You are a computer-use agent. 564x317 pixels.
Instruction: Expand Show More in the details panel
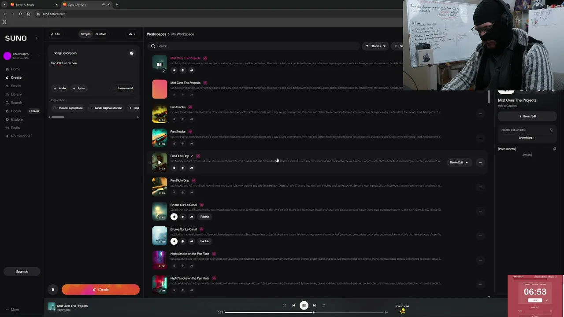(x=527, y=138)
